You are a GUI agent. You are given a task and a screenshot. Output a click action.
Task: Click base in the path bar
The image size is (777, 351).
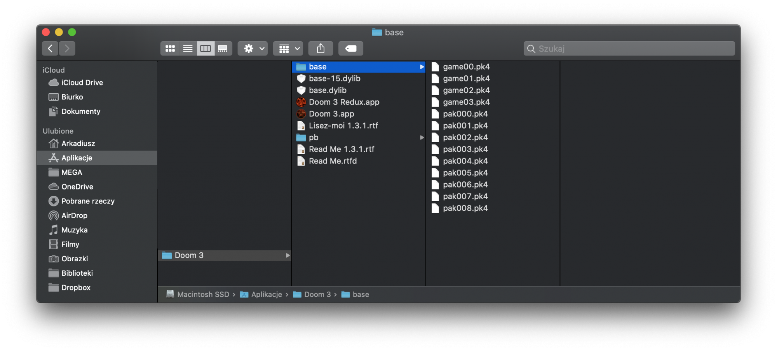(355, 294)
